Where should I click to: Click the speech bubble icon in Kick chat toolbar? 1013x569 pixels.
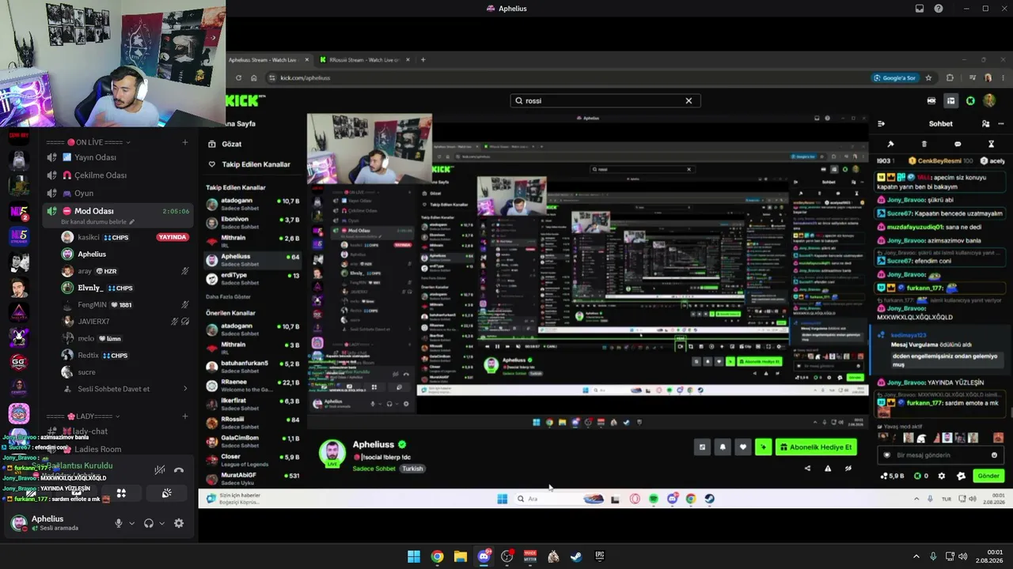[x=958, y=144]
